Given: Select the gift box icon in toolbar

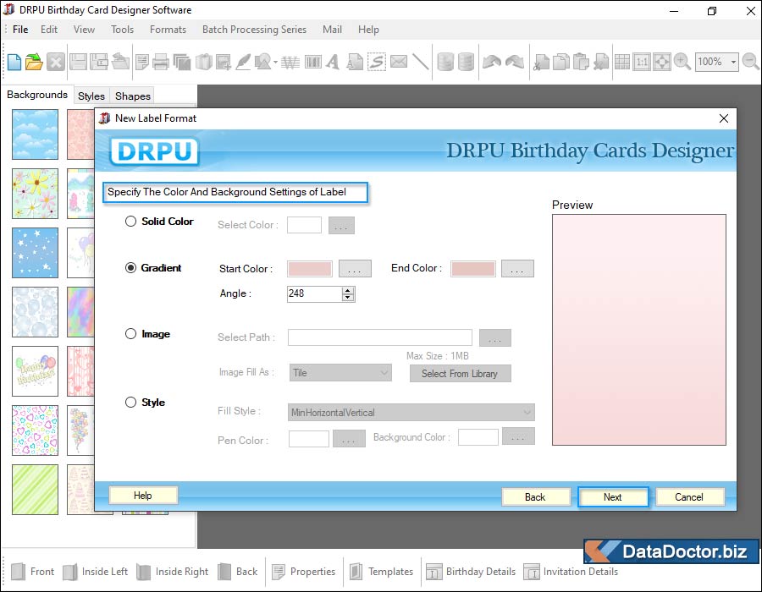Looking at the screenshot, I should point(203,62).
